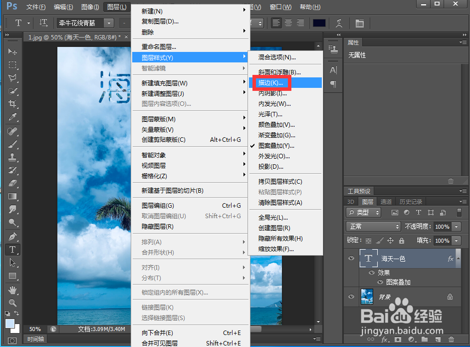Select the Move tool
470x347 pixels.
(12, 51)
